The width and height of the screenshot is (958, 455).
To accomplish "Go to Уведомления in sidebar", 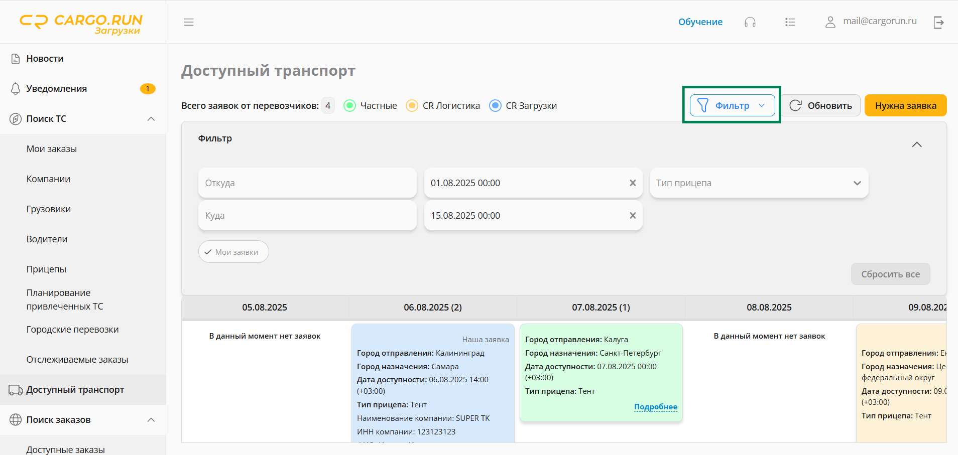I will pyautogui.click(x=57, y=89).
